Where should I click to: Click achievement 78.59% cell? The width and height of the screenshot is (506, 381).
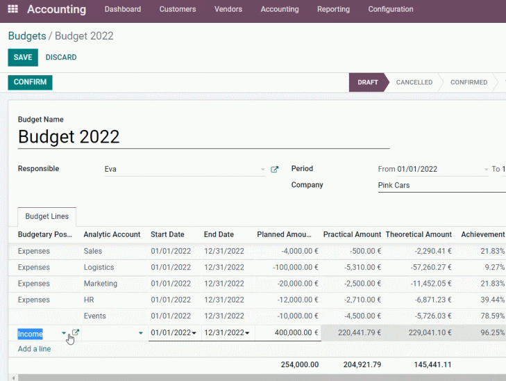[492, 316]
